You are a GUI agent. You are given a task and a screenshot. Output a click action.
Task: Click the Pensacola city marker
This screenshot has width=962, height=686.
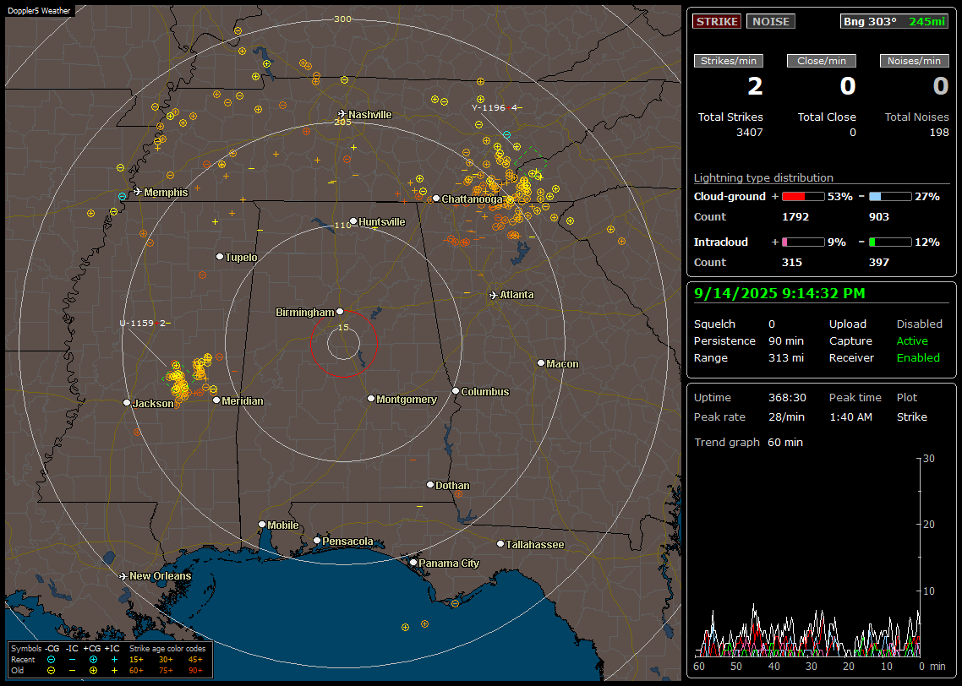coord(317,540)
